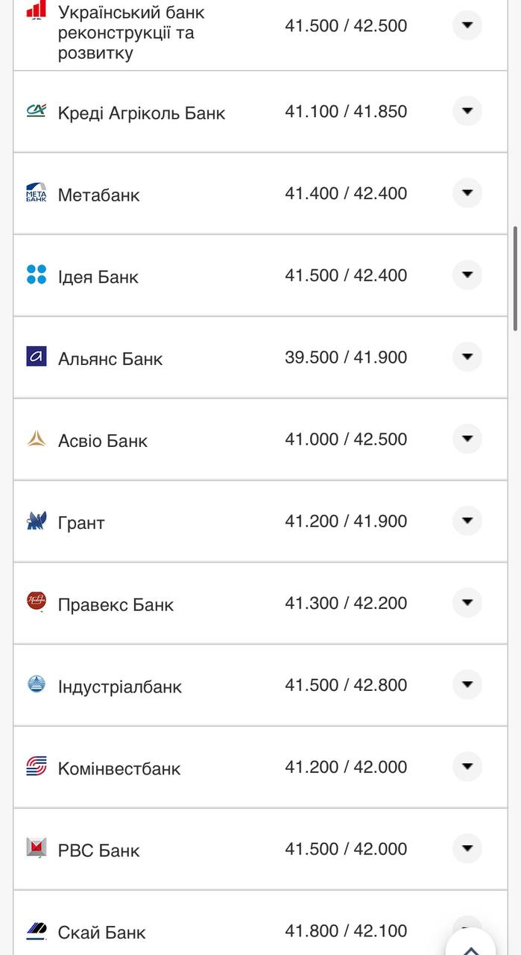Click the page vertical scrollbar
521x955 pixels.
point(514,279)
